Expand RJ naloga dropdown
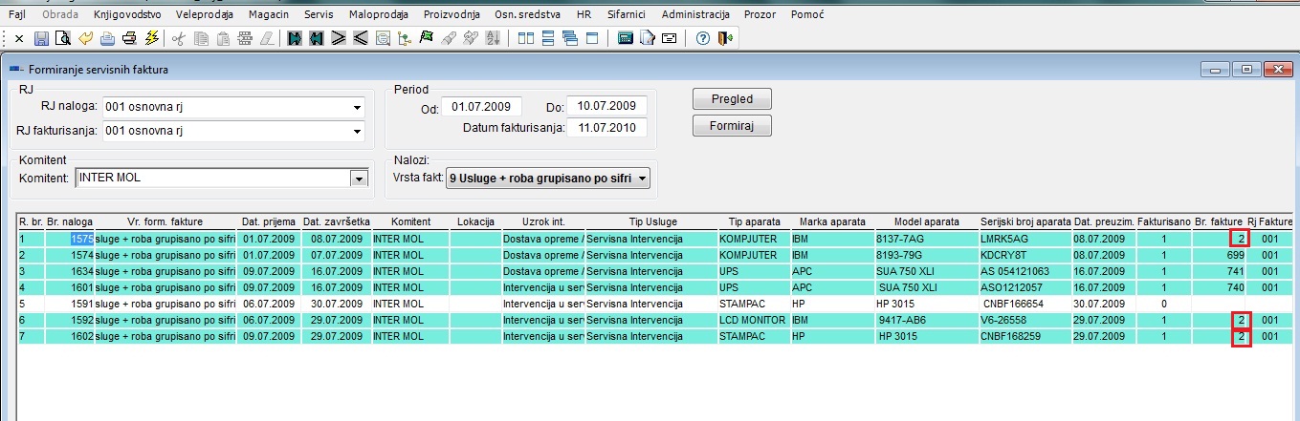The width and height of the screenshot is (1300, 421). click(x=358, y=106)
